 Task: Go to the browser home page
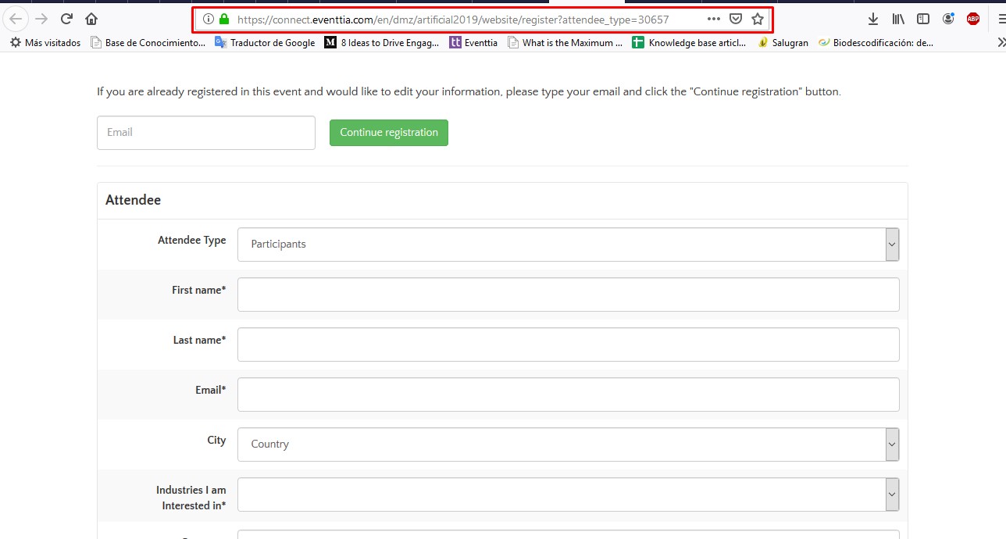(91, 19)
